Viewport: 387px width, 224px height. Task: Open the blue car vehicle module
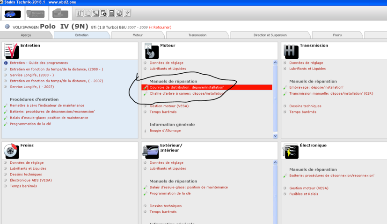pos(13,14)
